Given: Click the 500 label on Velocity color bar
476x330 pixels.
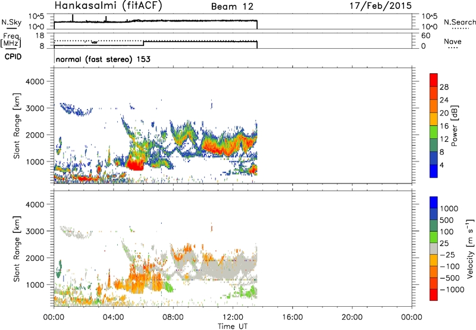Looking at the screenshot, I should tap(446, 220).
